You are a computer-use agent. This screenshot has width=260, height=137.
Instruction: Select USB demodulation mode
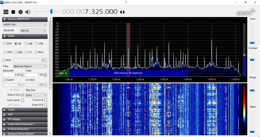point(36,44)
